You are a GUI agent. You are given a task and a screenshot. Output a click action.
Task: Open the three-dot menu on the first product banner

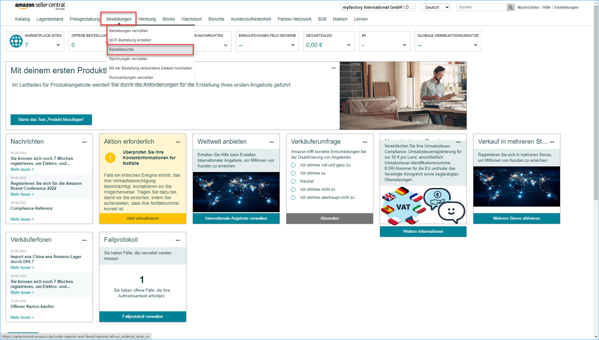click(333, 68)
